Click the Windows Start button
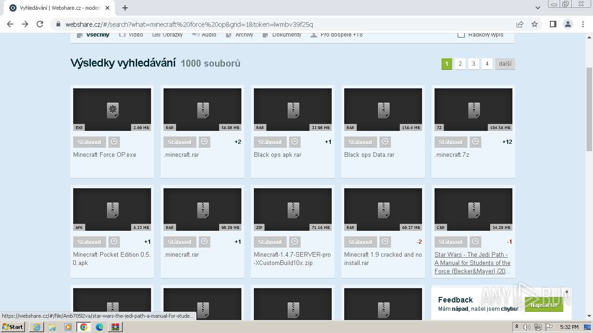Viewport: 593px width, 333px height. [x=13, y=327]
